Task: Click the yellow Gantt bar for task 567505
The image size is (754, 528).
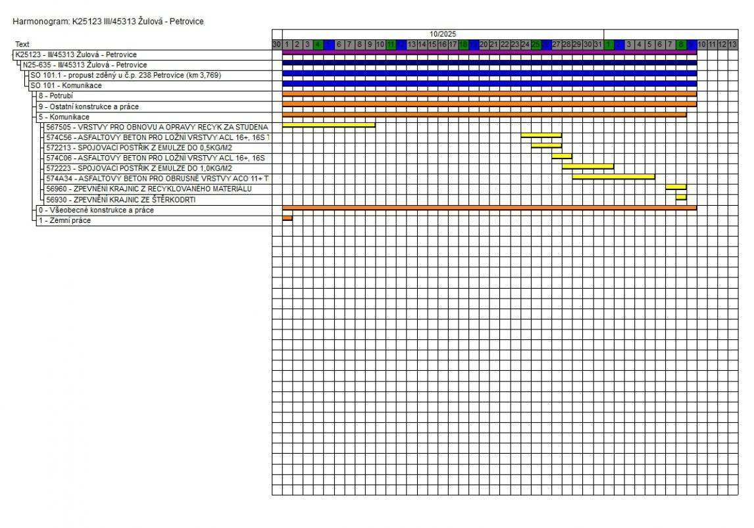Action: (x=328, y=125)
